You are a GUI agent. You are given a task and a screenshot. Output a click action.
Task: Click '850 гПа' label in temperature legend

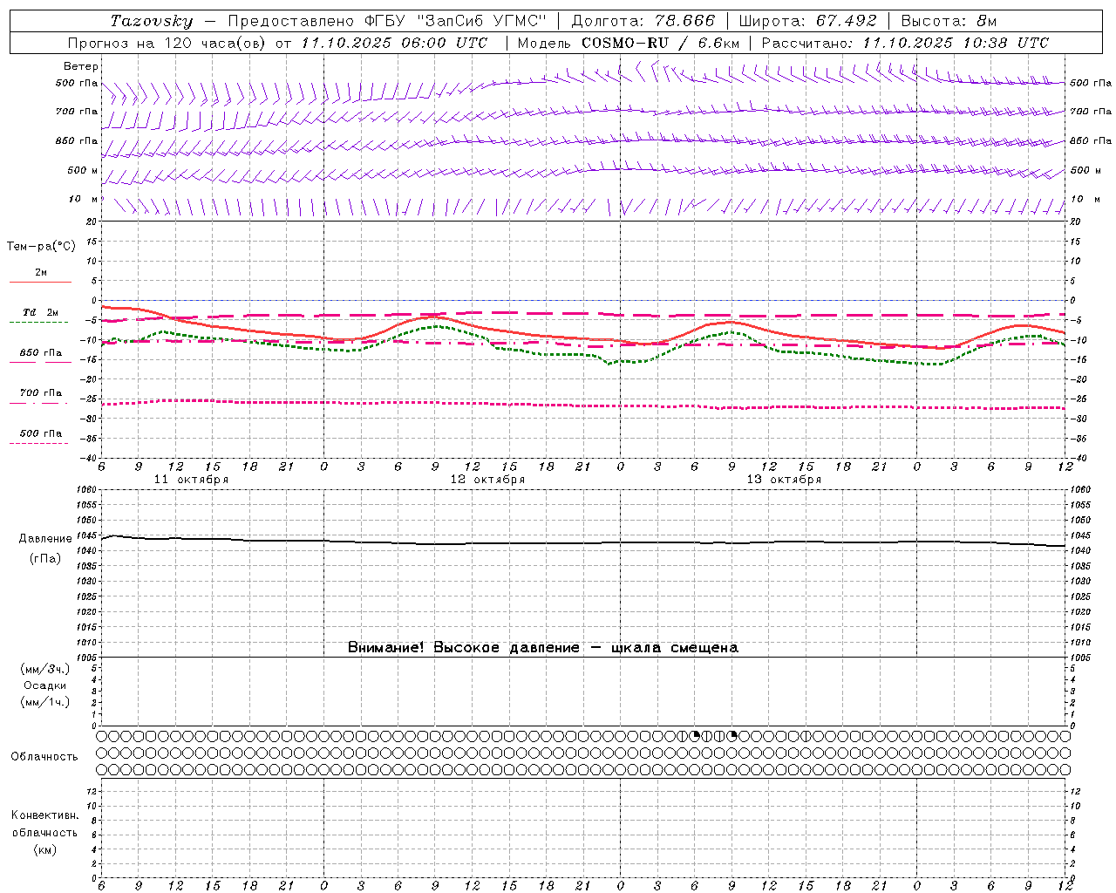(x=40, y=353)
